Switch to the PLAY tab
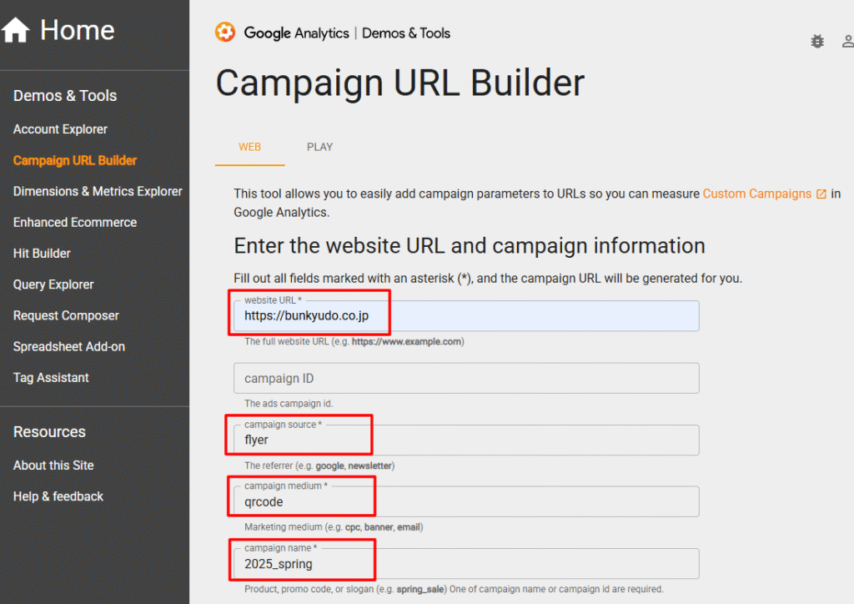This screenshot has width=854, height=604. 319,146
